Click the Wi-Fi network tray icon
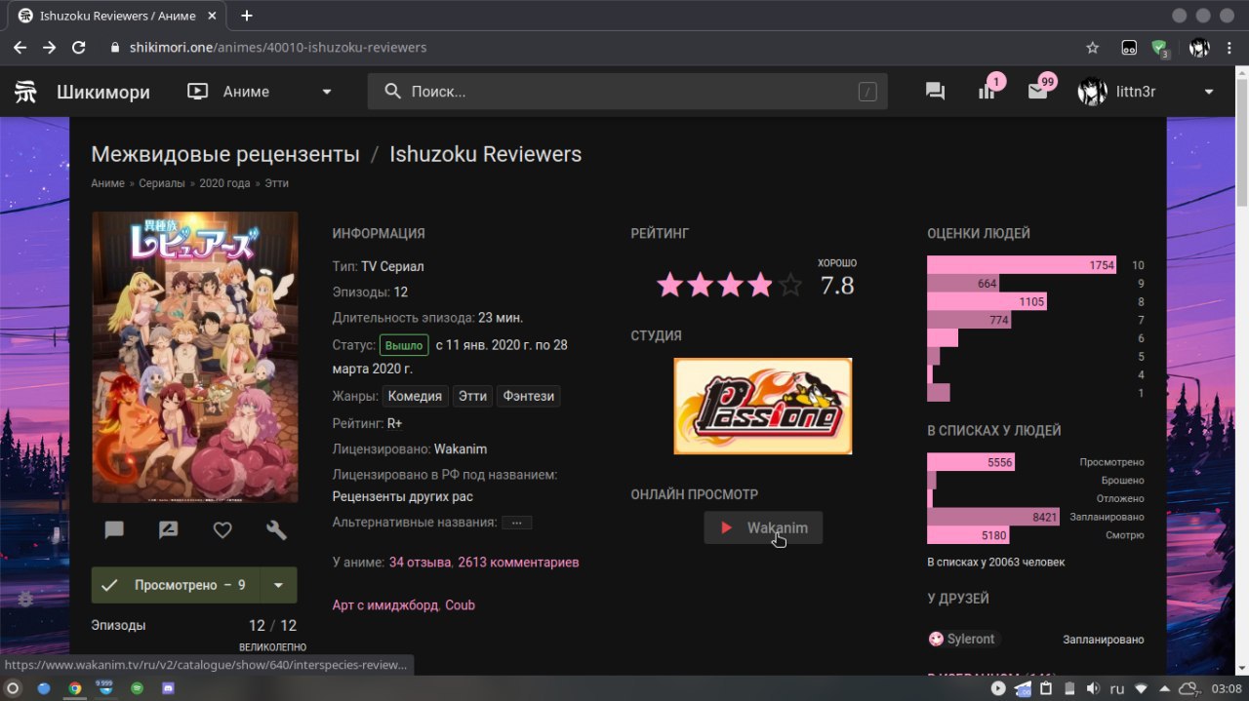Viewport: 1249px width, 701px height. 1142,688
